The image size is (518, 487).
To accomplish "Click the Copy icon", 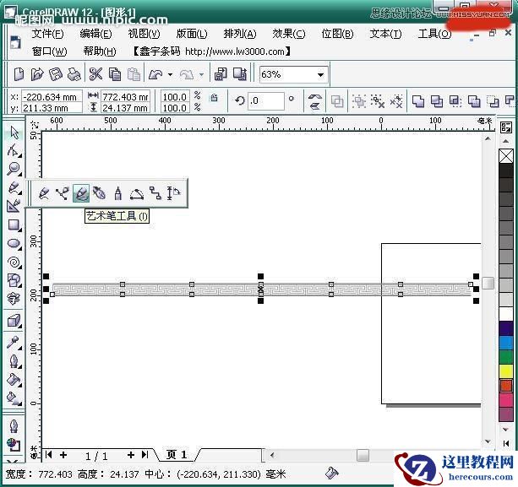I will (115, 74).
